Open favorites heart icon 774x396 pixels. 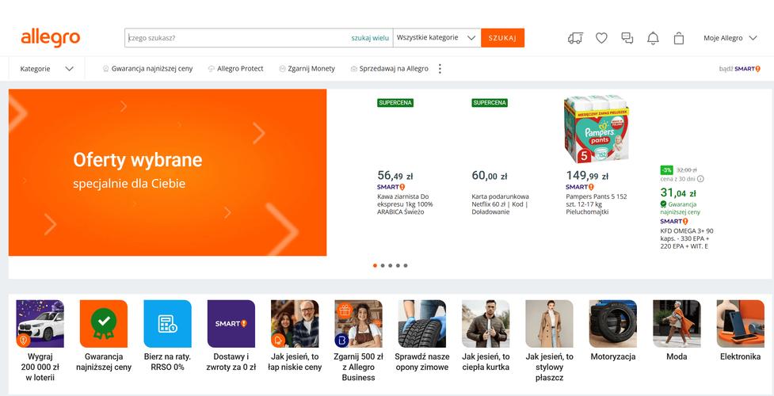pos(601,38)
